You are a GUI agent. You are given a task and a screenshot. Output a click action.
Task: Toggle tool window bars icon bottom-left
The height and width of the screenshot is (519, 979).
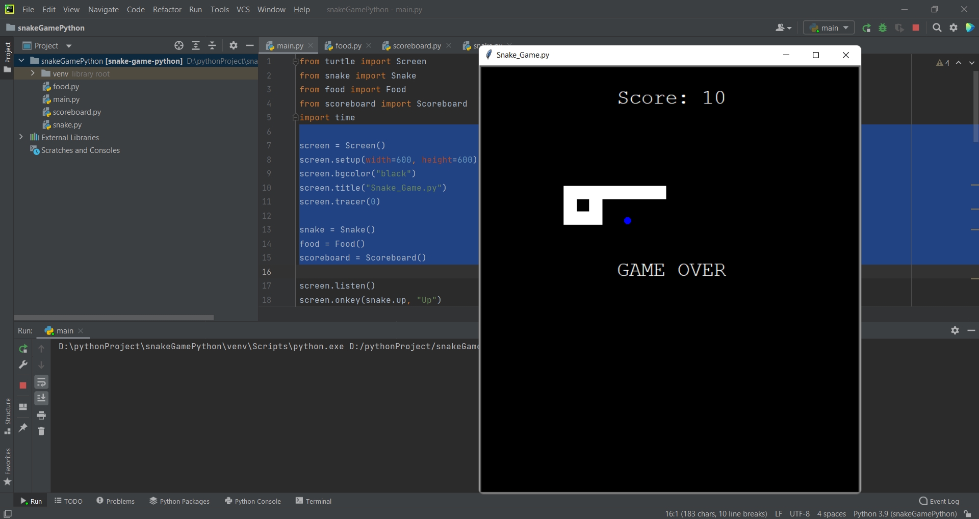[x=8, y=514]
